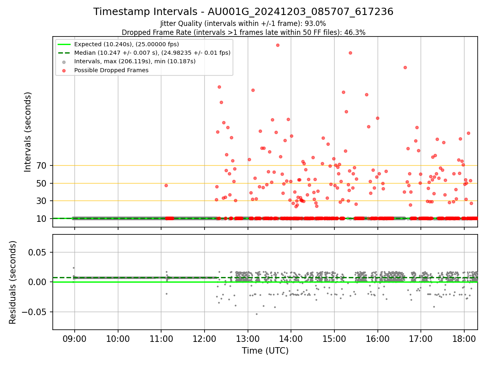Screen dimensions: 487x365
Task: Click the Intervals (seconds) y-axis label
Action: coord(28,132)
